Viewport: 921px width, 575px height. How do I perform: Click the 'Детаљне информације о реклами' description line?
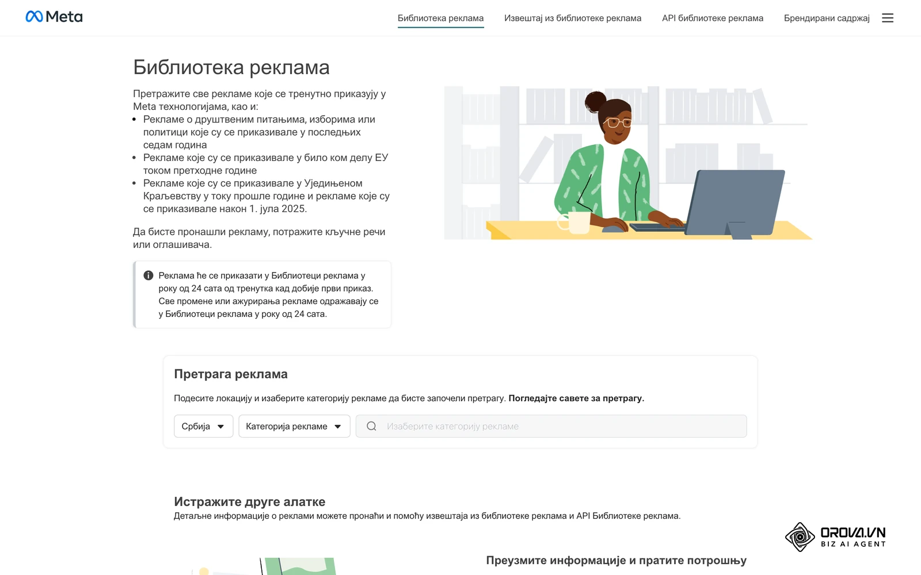(427, 516)
